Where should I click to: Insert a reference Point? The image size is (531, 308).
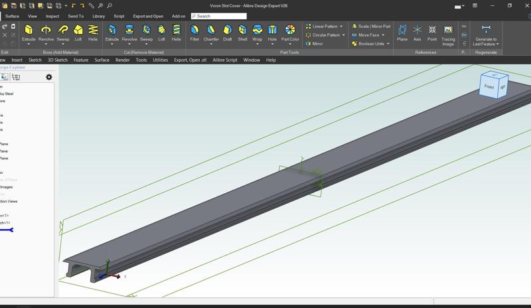click(432, 33)
